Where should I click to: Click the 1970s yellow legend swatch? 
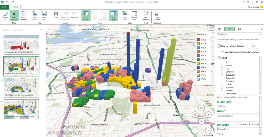point(198,63)
